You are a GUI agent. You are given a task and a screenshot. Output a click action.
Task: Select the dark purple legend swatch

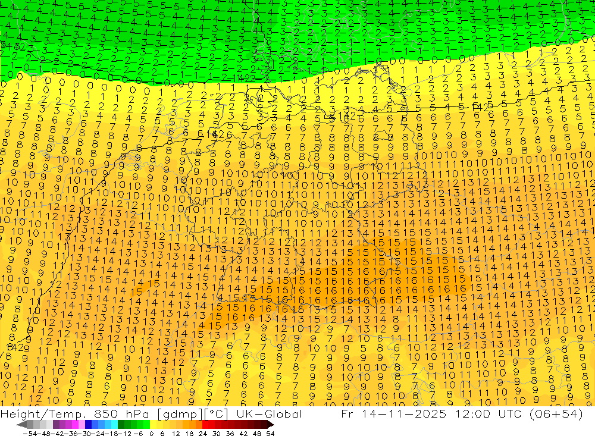pos(56,425)
